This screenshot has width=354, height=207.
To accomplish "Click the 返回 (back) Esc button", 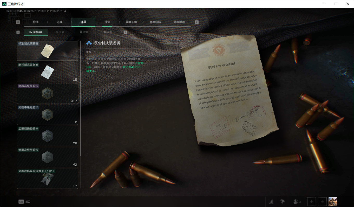I will 24,202.
